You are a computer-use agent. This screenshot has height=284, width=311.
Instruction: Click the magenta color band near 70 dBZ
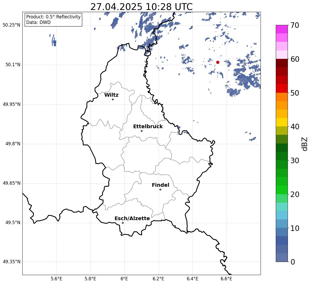[x=282, y=29]
